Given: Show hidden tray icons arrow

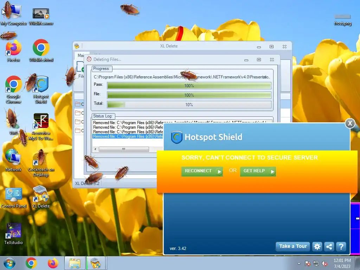Looking at the screenshot, I should pos(299,263).
